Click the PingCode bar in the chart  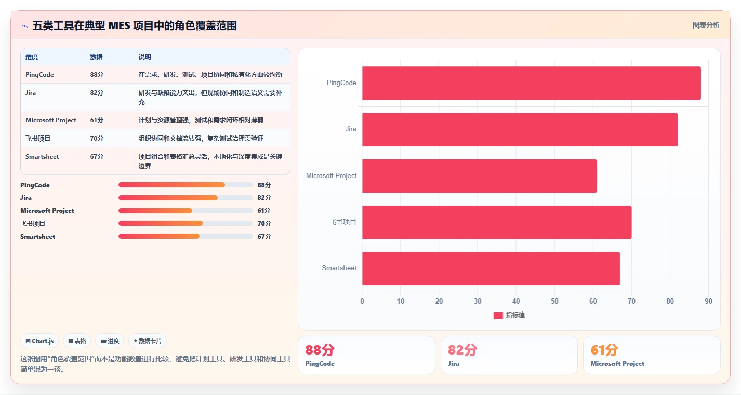pyautogui.click(x=531, y=83)
